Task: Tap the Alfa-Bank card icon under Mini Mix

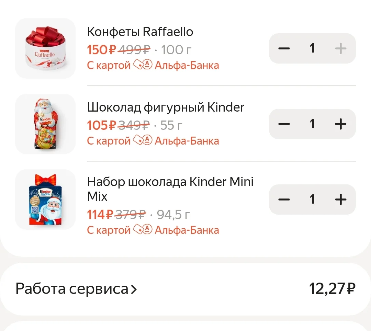Action: (x=143, y=229)
